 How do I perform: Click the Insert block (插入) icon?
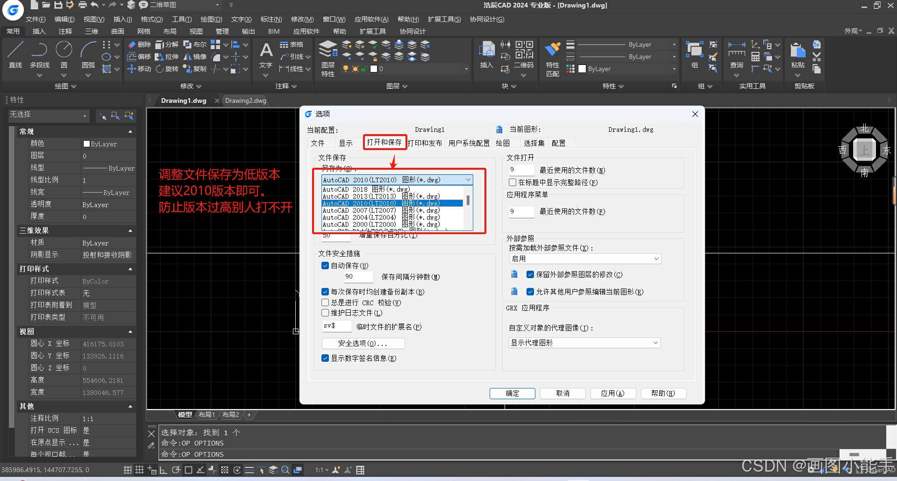click(487, 55)
